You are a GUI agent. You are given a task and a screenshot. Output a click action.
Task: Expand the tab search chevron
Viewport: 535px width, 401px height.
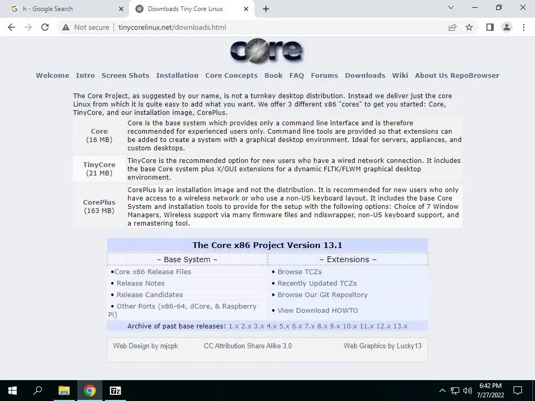(451, 7)
